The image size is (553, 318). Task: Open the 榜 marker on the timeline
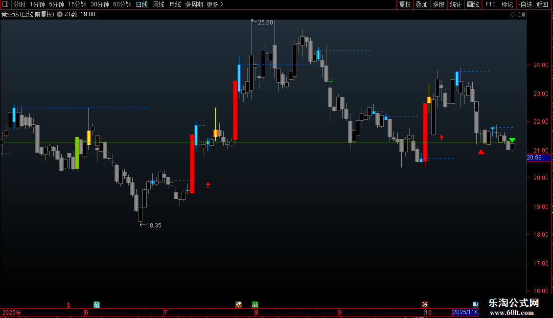click(x=239, y=305)
